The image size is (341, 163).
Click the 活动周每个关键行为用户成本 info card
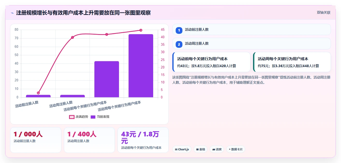click(x=292, y=62)
